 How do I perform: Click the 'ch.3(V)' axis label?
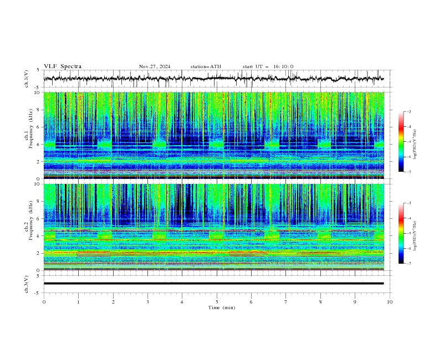(x=27, y=284)
